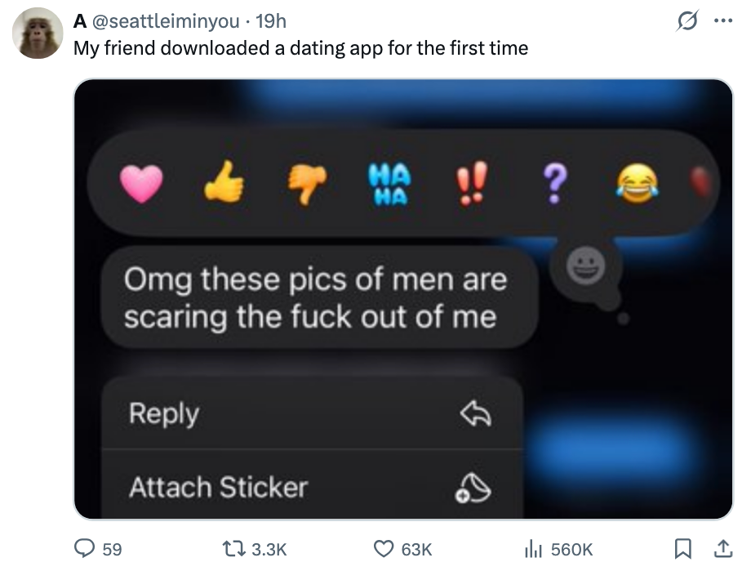
Task: Open the 19h post timestamp
Action: 271,20
